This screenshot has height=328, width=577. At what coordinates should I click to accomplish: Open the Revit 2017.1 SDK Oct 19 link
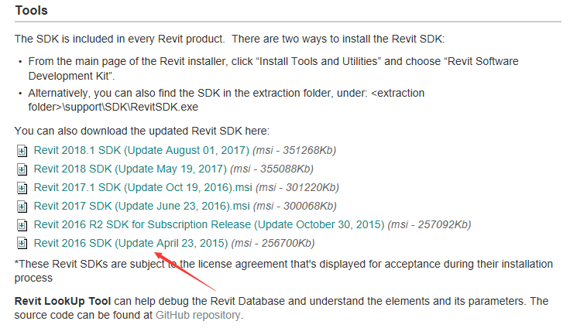[143, 187]
